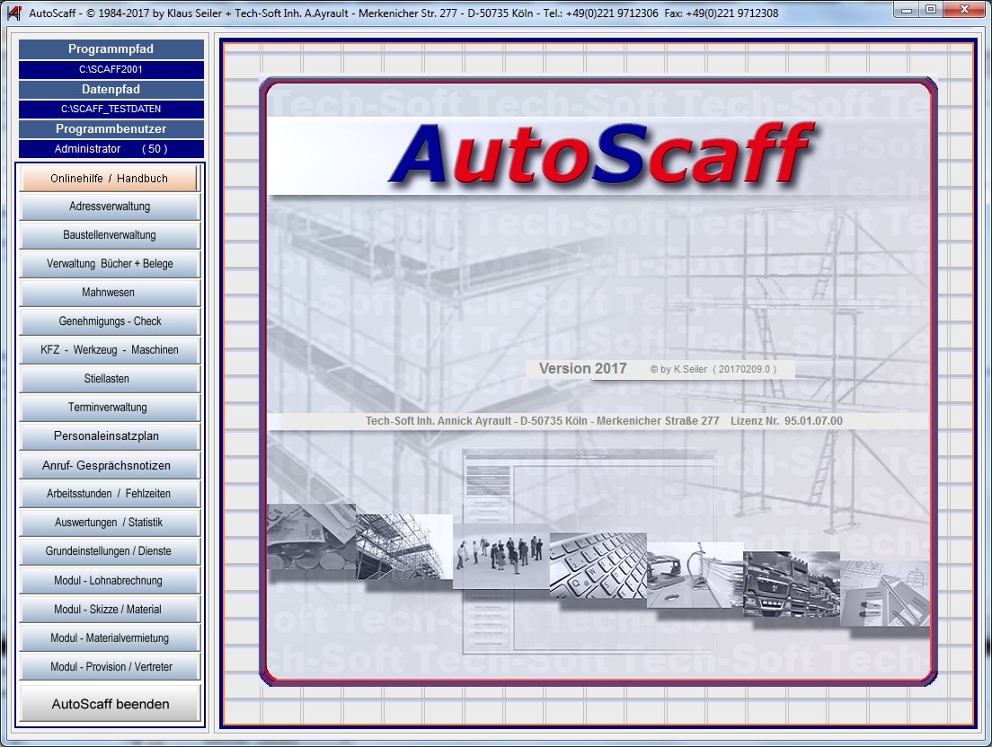Click © by K.Seiler ( 20170209.0 ) text

point(713,369)
